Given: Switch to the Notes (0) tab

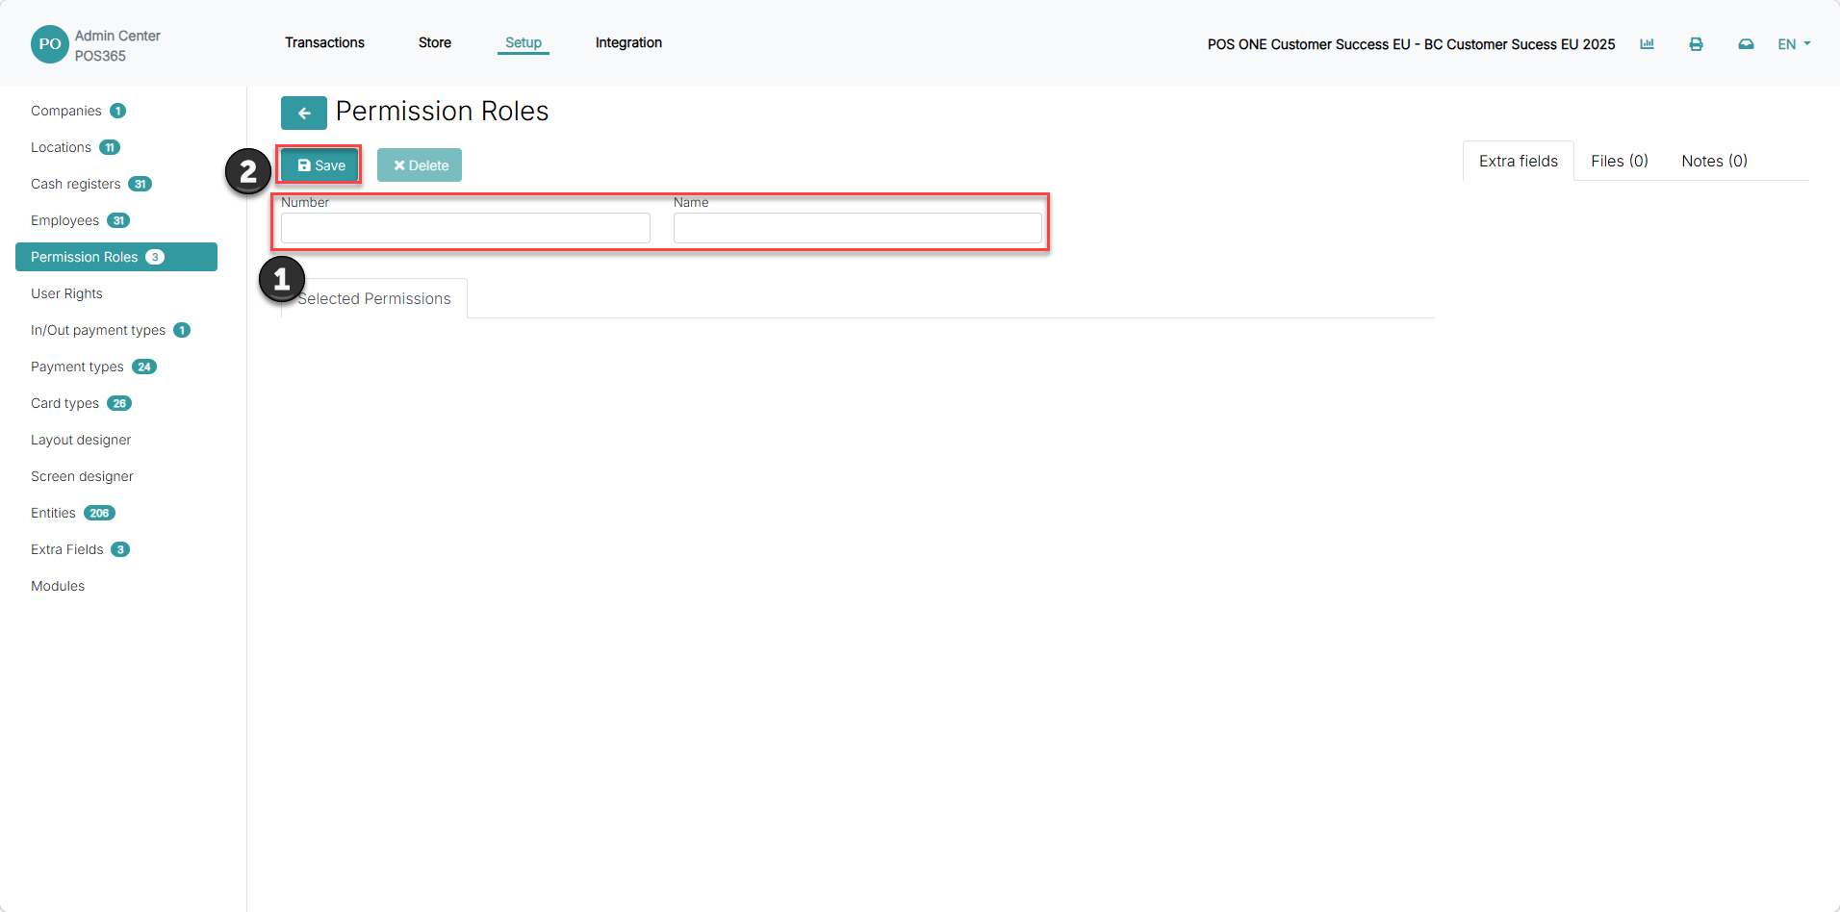Looking at the screenshot, I should pos(1714,161).
